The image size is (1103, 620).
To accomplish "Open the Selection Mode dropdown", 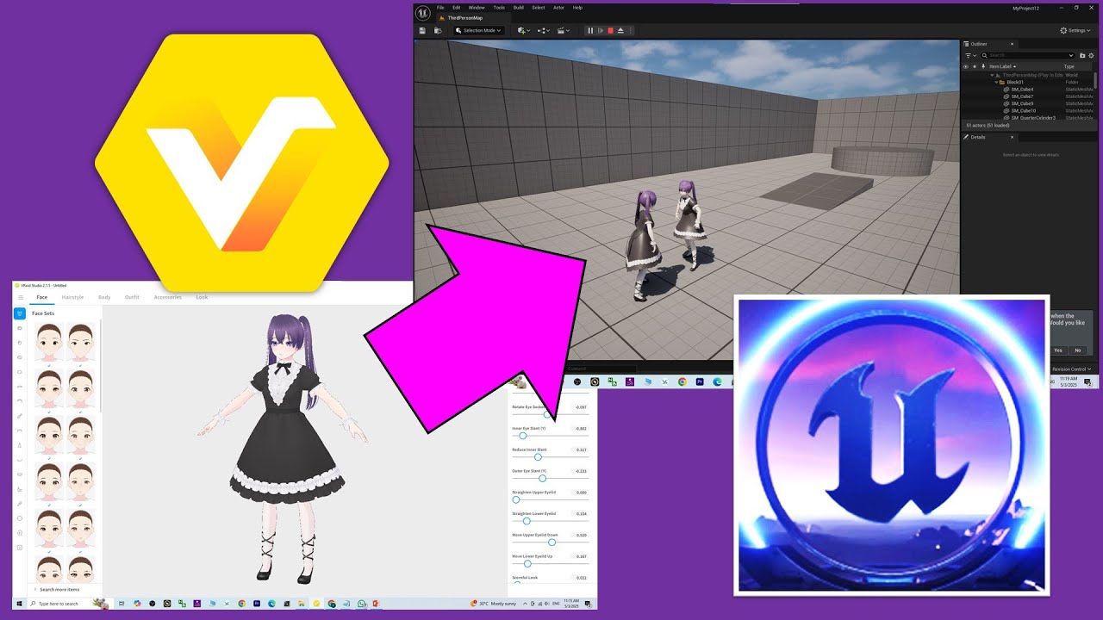I will click(478, 30).
